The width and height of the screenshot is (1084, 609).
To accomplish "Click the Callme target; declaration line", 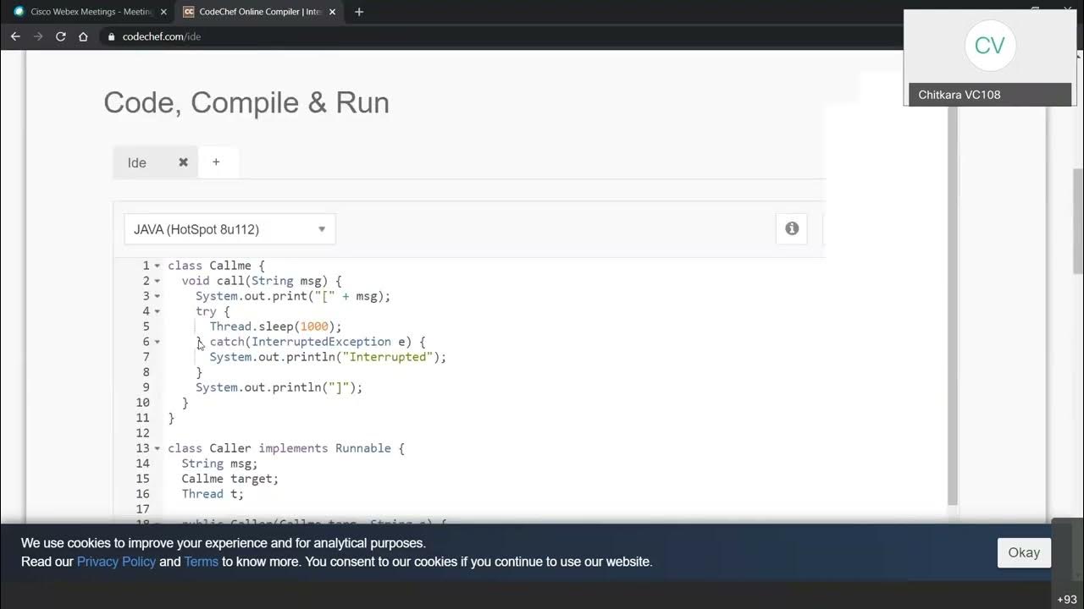I will (x=230, y=479).
